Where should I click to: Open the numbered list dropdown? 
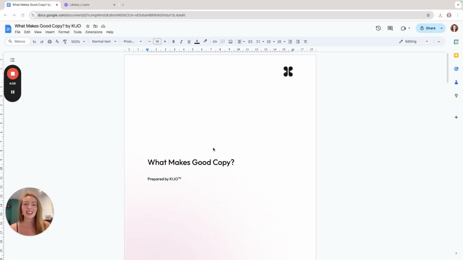[281, 42]
